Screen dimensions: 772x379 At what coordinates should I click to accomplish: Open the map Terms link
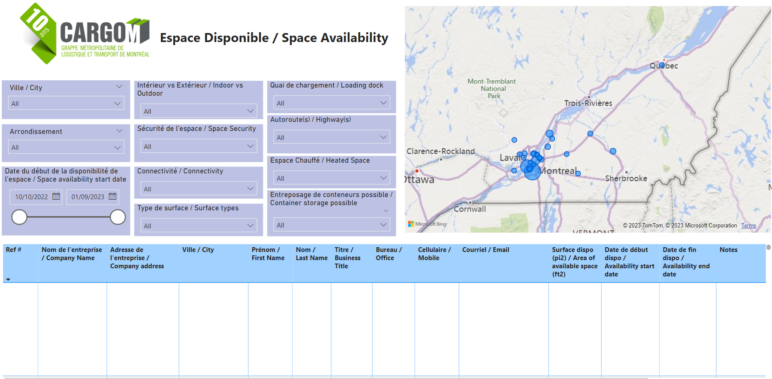[x=748, y=226]
